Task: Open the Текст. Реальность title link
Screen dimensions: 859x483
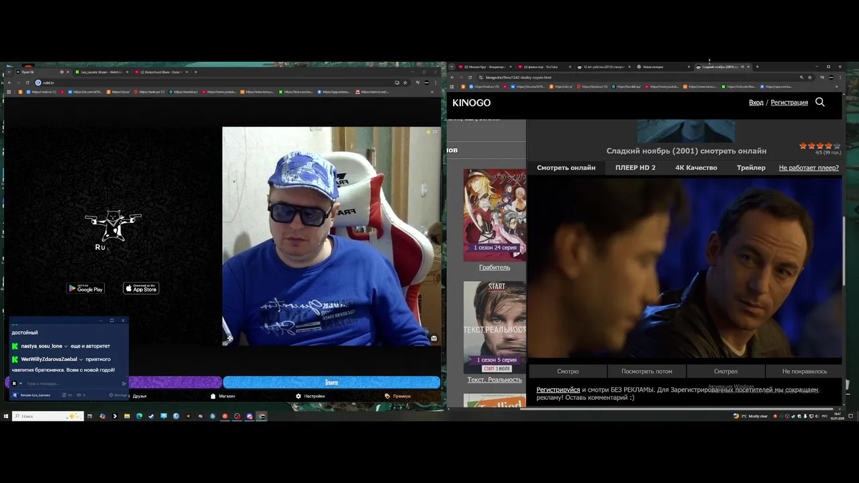Action: tap(495, 380)
